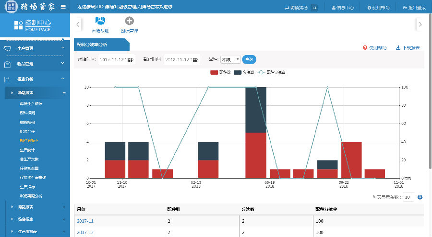
Task: Click 退出登录 logout in the top bar
Action: click(414, 8)
